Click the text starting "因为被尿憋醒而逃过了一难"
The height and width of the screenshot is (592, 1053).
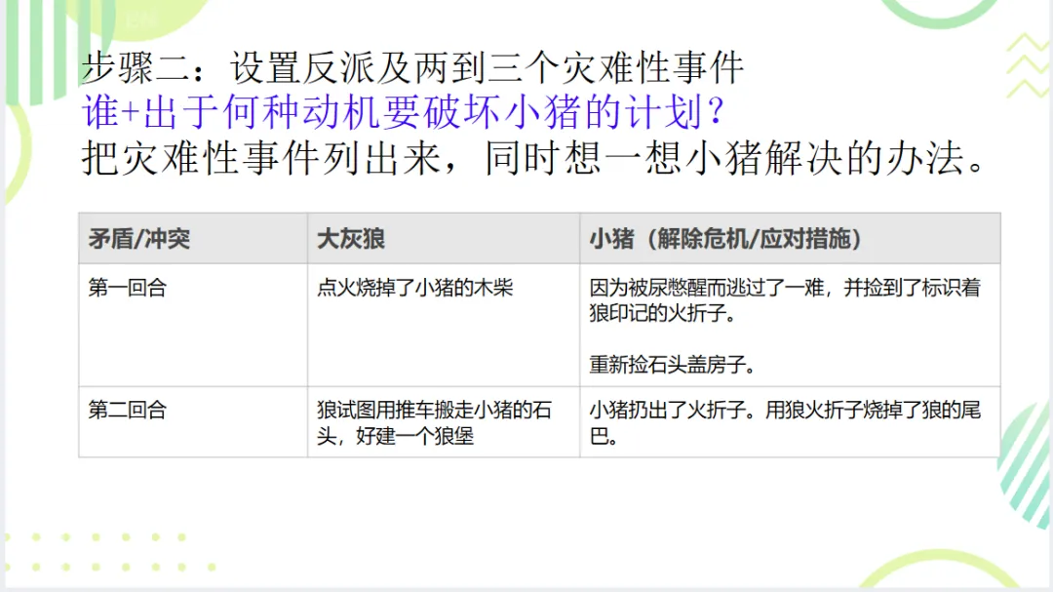tap(784, 299)
